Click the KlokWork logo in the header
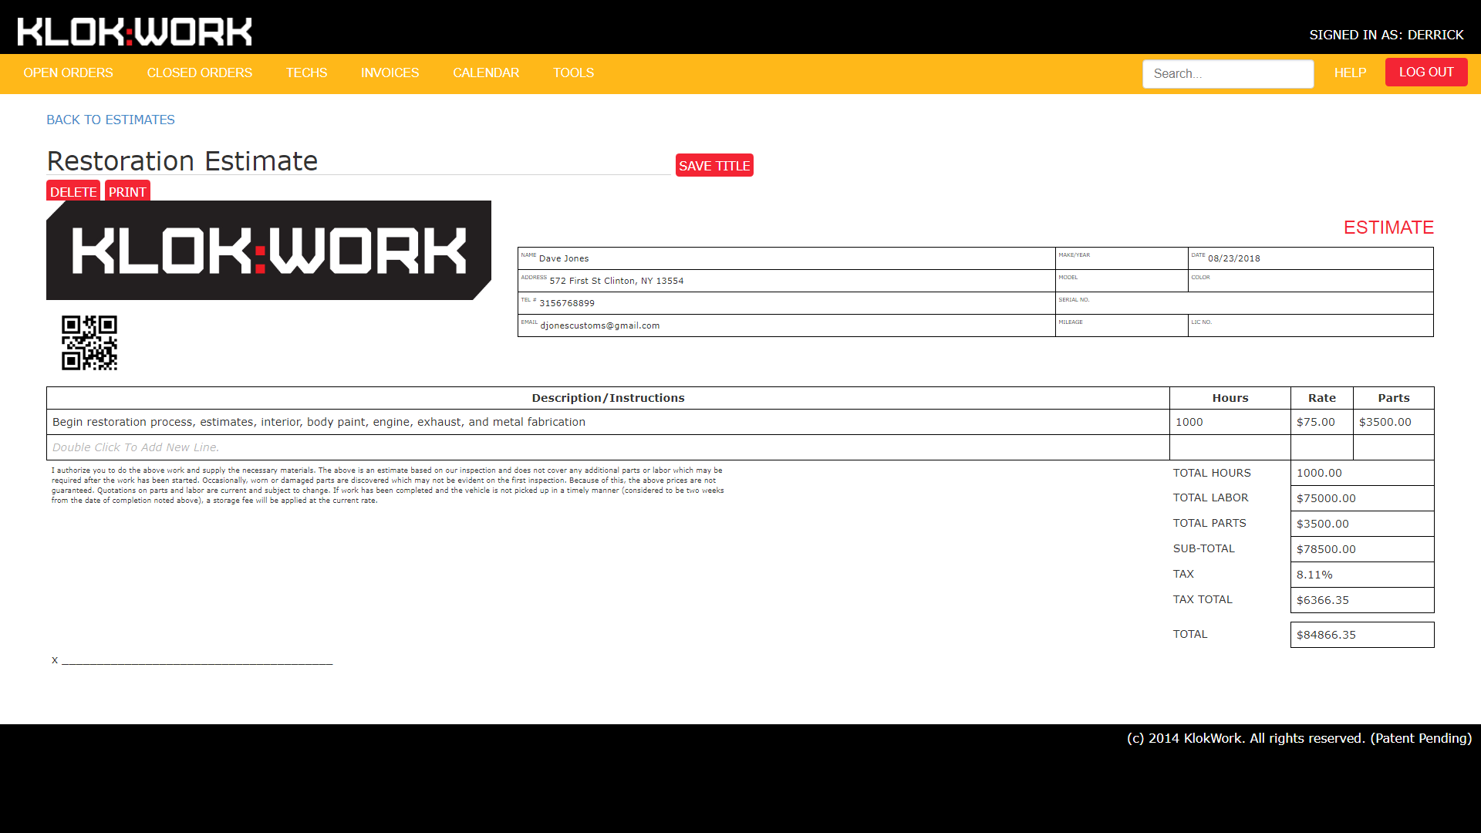The height and width of the screenshot is (833, 1481). (135, 32)
